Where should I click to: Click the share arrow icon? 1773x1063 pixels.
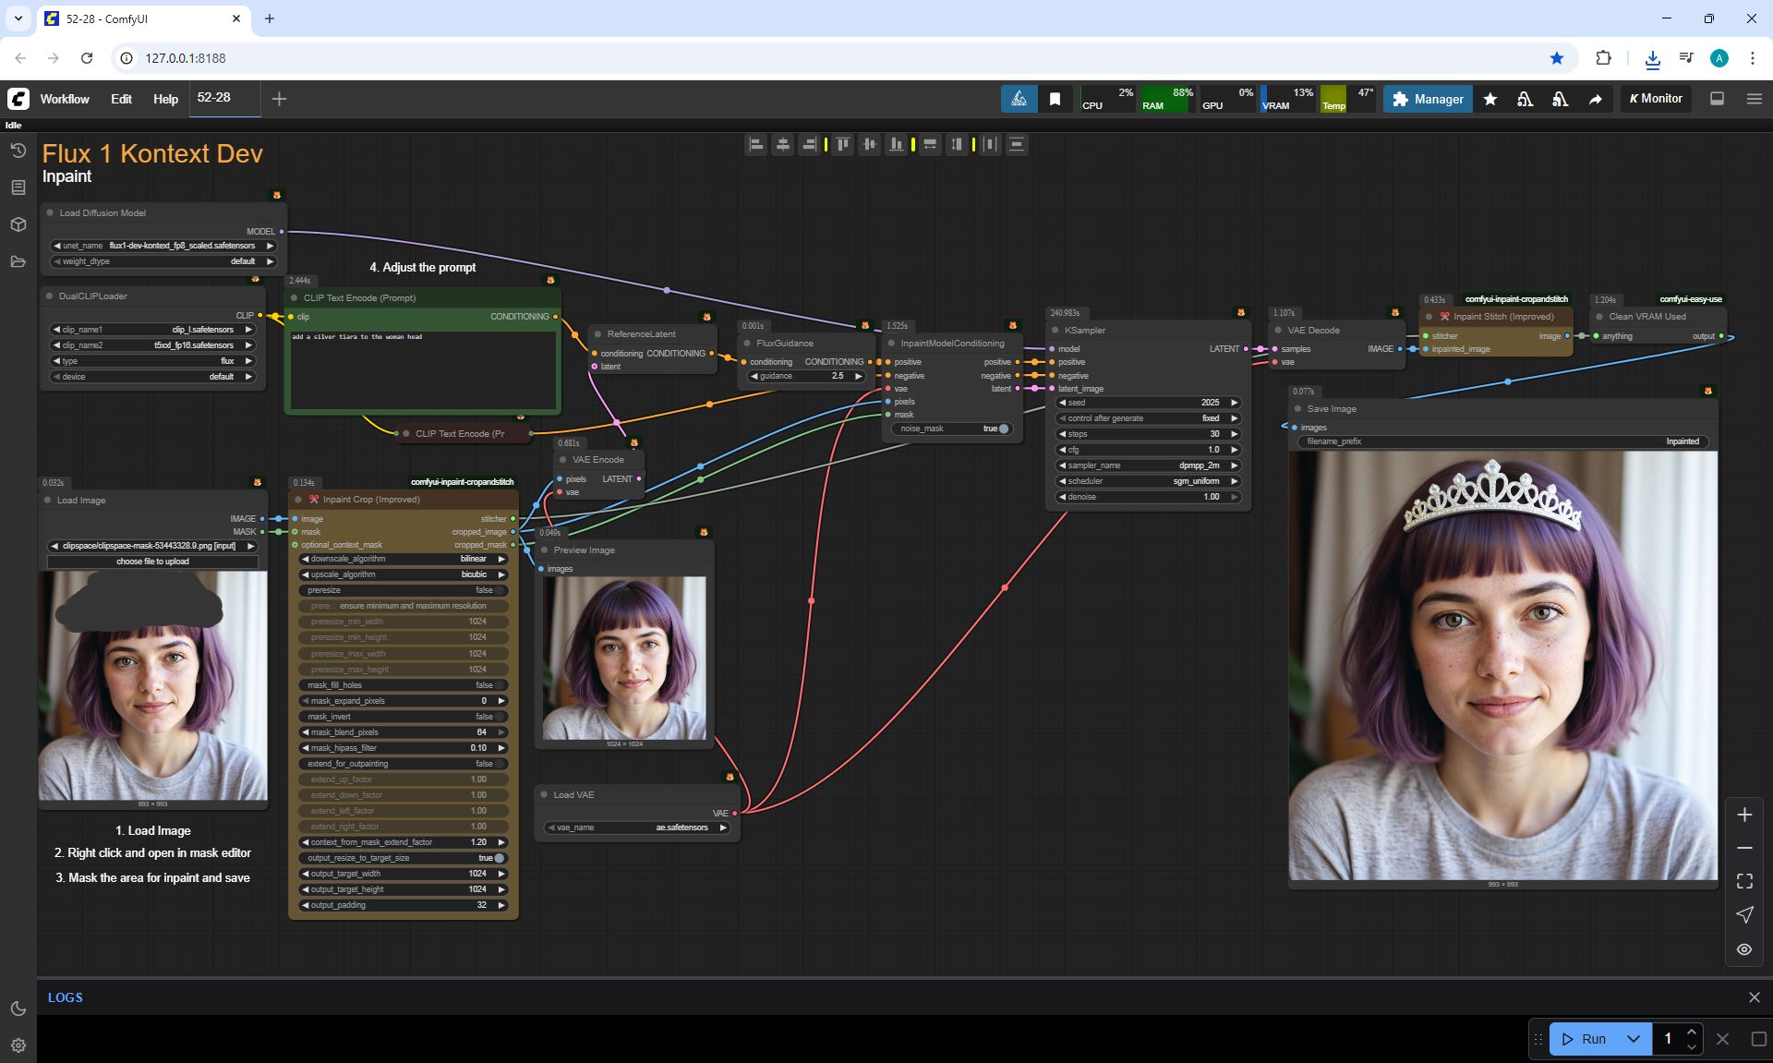[x=1595, y=99]
